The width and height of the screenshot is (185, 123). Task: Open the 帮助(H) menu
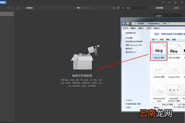tap(157, 28)
